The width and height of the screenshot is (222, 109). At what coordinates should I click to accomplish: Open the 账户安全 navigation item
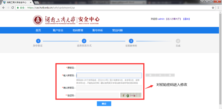(x=58, y=30)
